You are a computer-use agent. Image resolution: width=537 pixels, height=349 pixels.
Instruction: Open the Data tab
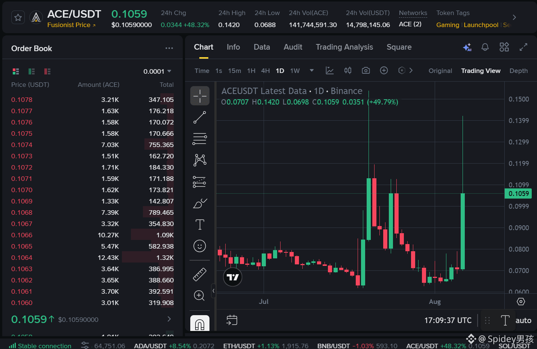coord(262,47)
